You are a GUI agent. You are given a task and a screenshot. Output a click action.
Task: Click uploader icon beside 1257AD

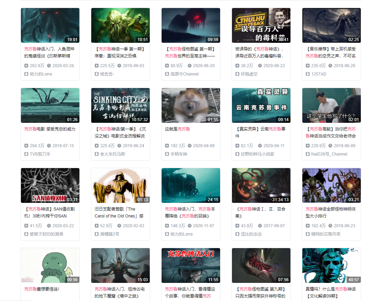pos(308,74)
